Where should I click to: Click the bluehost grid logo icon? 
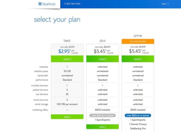(40, 4)
